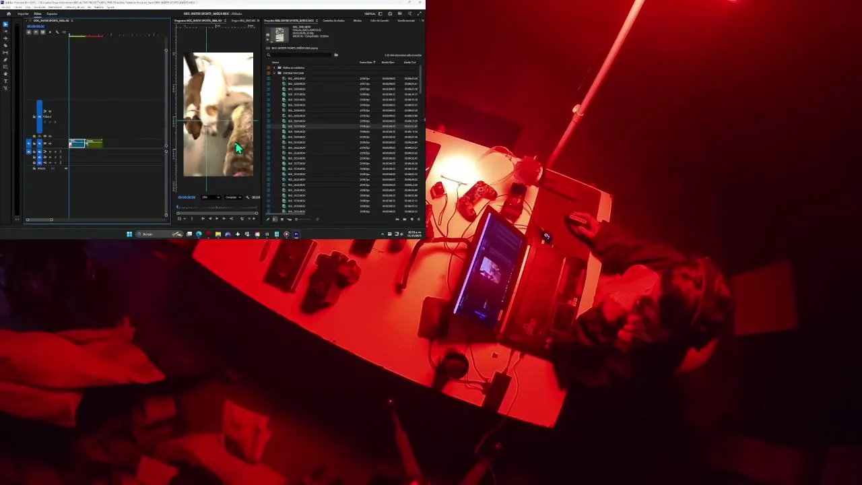862x485 pixels.
Task: Step forward one frame in program monitor
Action: coord(224,218)
